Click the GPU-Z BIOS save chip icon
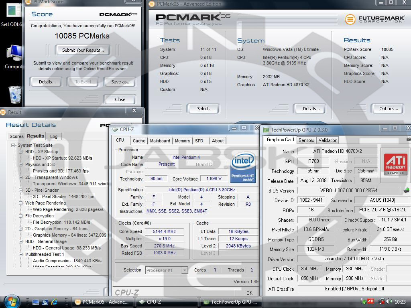The width and height of the screenshot is (411, 308). point(406,190)
